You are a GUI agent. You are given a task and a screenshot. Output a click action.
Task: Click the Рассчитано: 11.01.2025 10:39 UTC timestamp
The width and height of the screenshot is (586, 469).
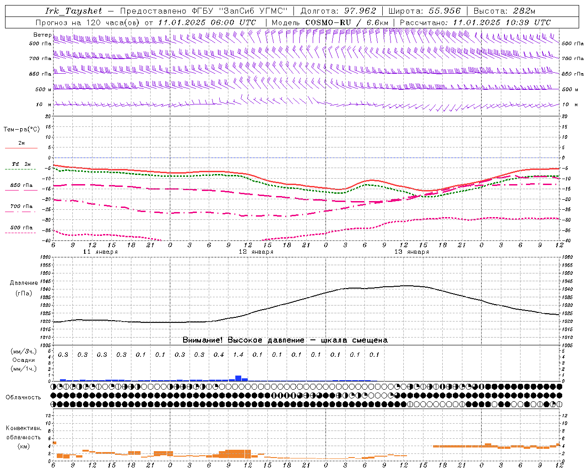475,22
